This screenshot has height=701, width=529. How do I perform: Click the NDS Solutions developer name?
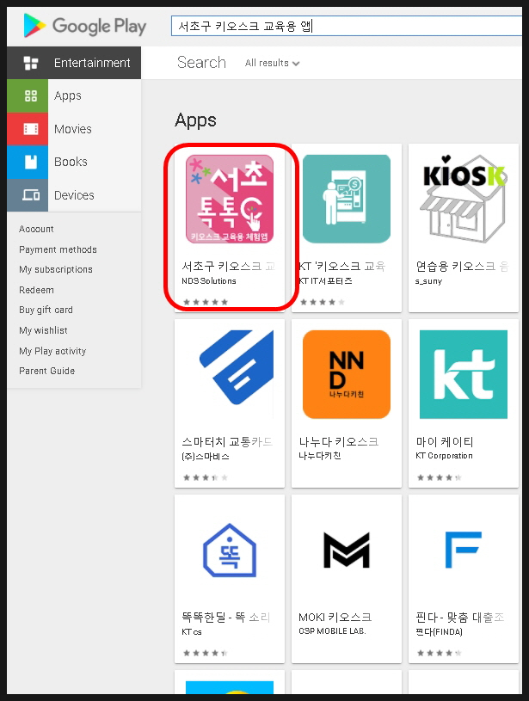click(x=209, y=280)
